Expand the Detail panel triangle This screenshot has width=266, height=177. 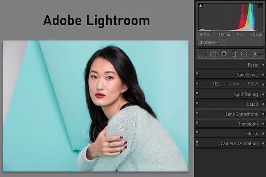(x=263, y=104)
